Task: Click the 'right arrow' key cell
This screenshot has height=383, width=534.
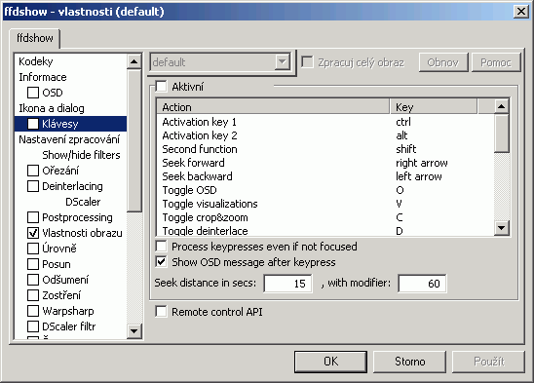Action: click(422, 163)
